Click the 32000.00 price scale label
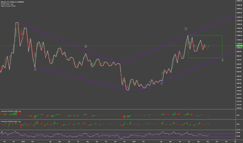 239,5
